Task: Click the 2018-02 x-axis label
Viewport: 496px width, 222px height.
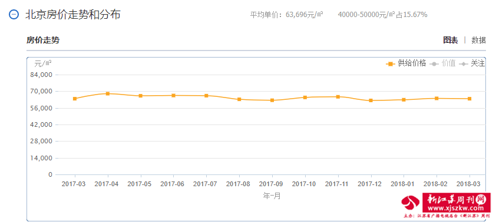Action: click(435, 183)
